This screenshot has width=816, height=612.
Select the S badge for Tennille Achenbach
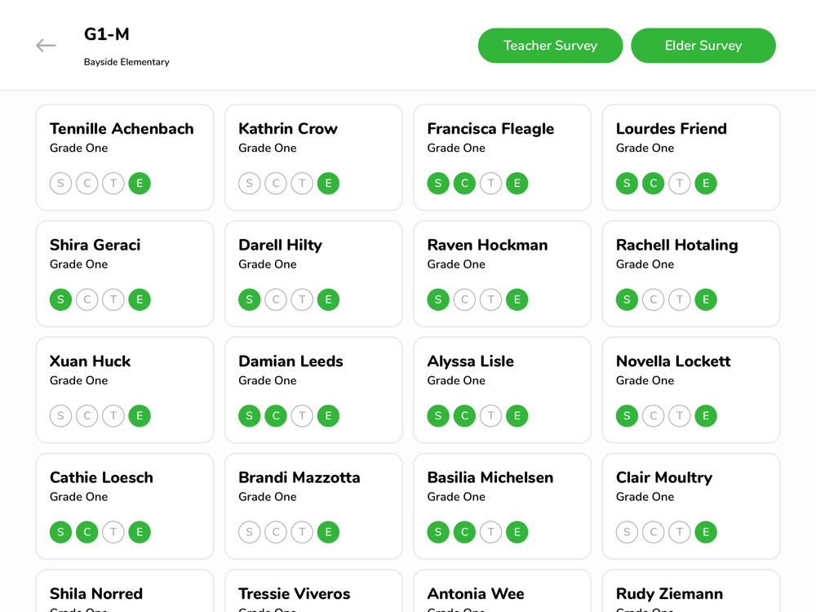[61, 183]
